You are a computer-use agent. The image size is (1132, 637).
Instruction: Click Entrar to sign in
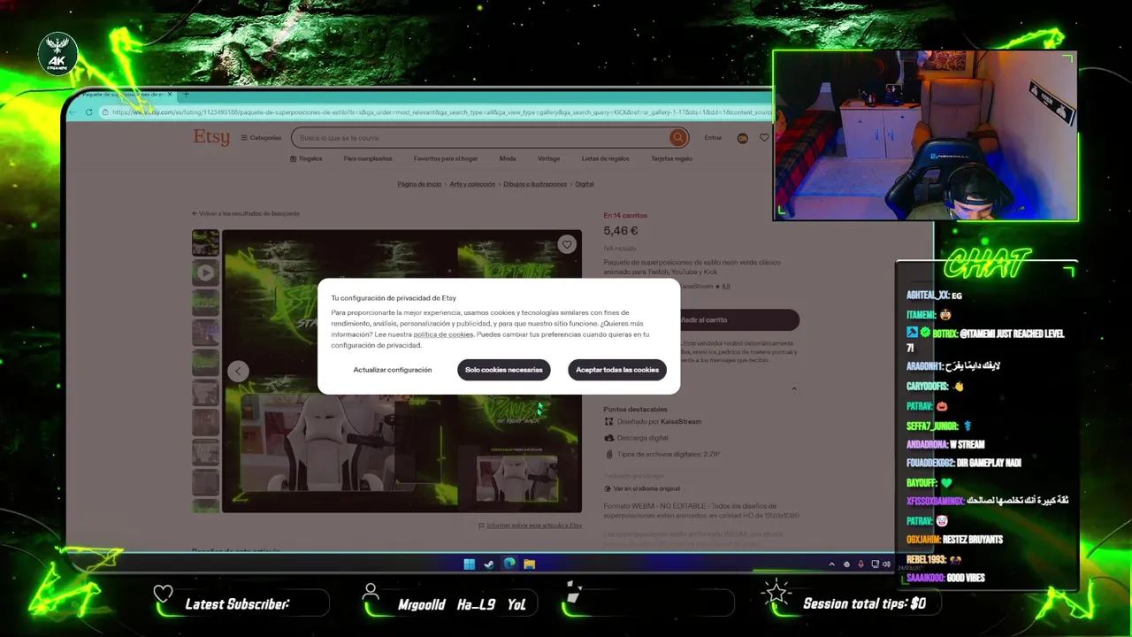point(713,138)
